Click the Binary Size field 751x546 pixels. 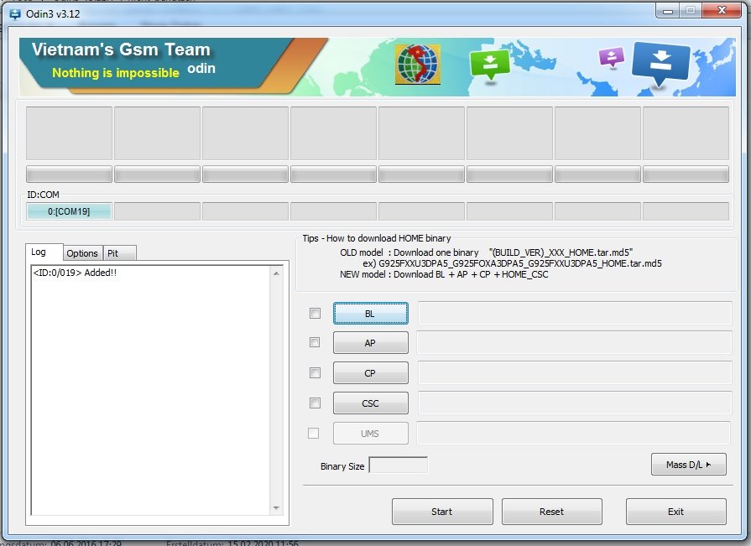click(x=399, y=465)
